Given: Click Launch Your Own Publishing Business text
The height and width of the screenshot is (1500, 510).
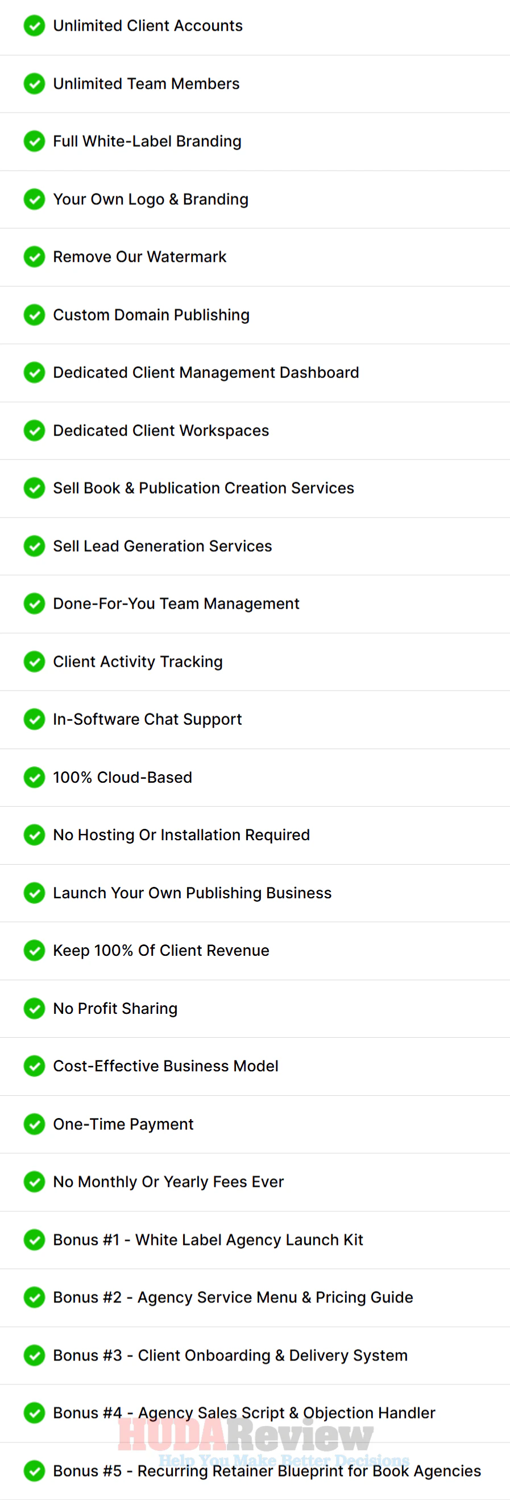Looking at the screenshot, I should tap(192, 893).
